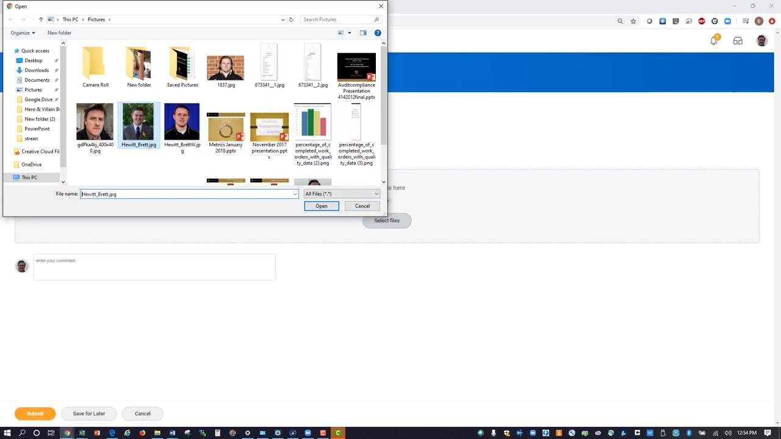
Task: Click the Search Pictures box
Action: (x=341, y=20)
